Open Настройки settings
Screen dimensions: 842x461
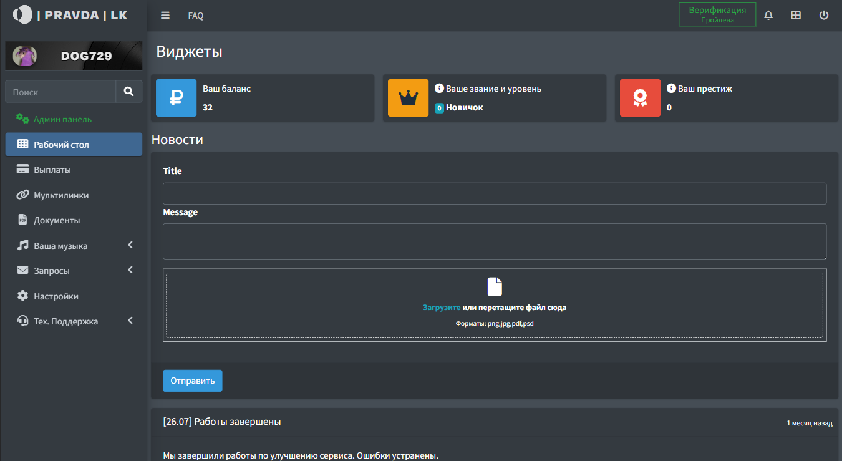point(74,296)
